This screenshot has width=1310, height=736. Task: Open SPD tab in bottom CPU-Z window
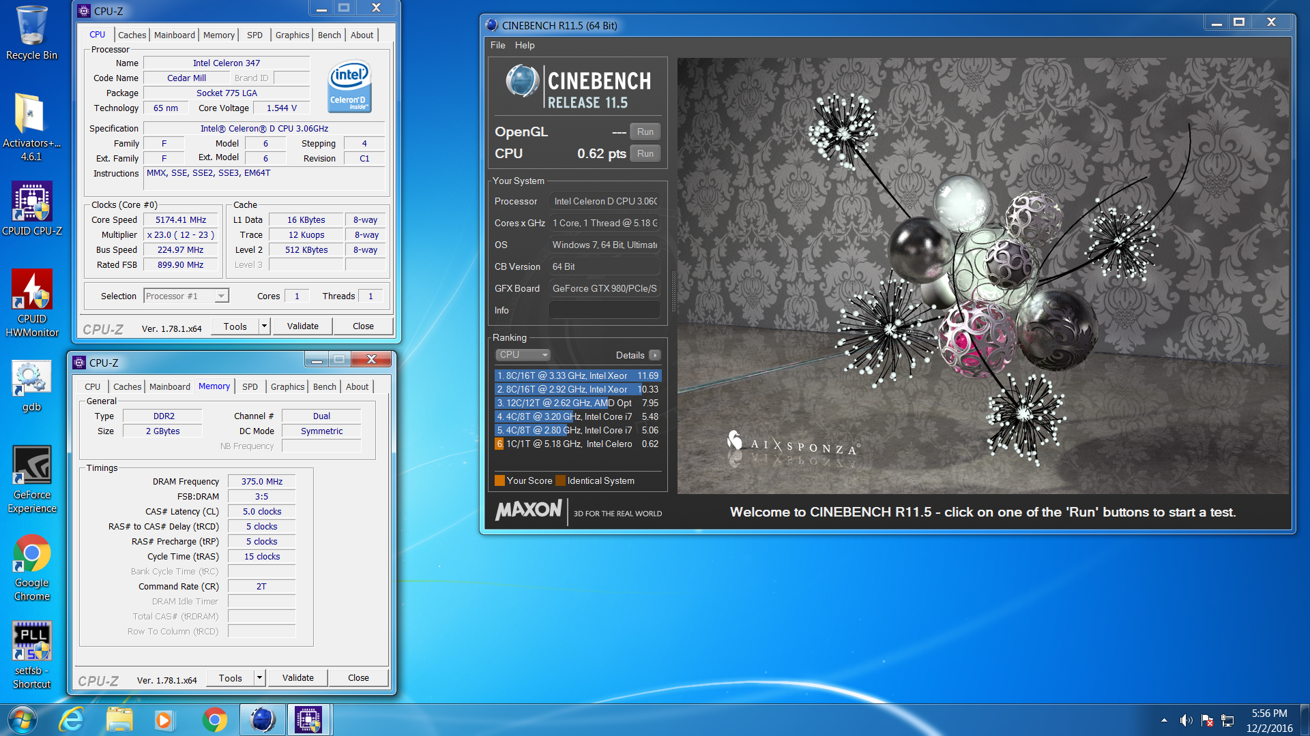tap(250, 386)
